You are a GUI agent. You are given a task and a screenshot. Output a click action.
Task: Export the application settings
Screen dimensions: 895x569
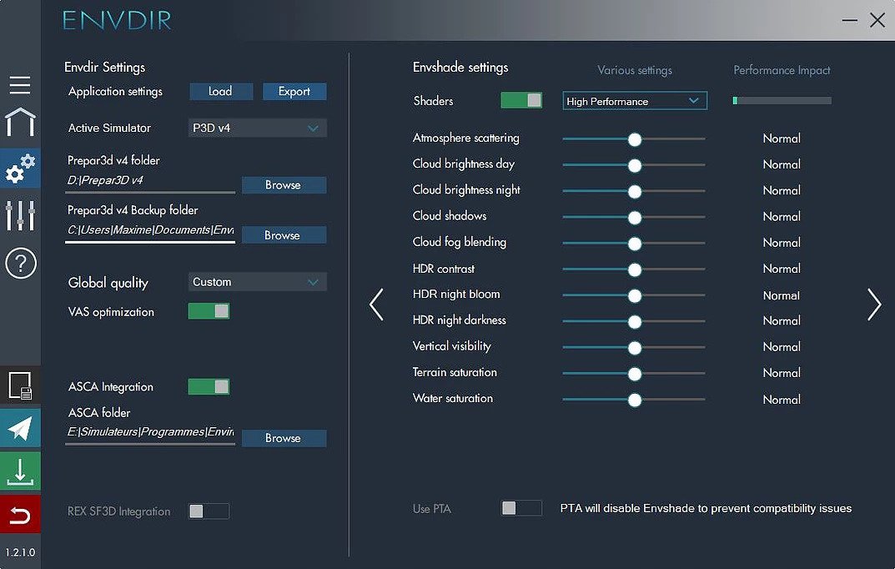[x=294, y=92]
